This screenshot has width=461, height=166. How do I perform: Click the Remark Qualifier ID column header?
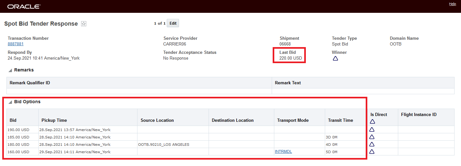click(x=30, y=83)
